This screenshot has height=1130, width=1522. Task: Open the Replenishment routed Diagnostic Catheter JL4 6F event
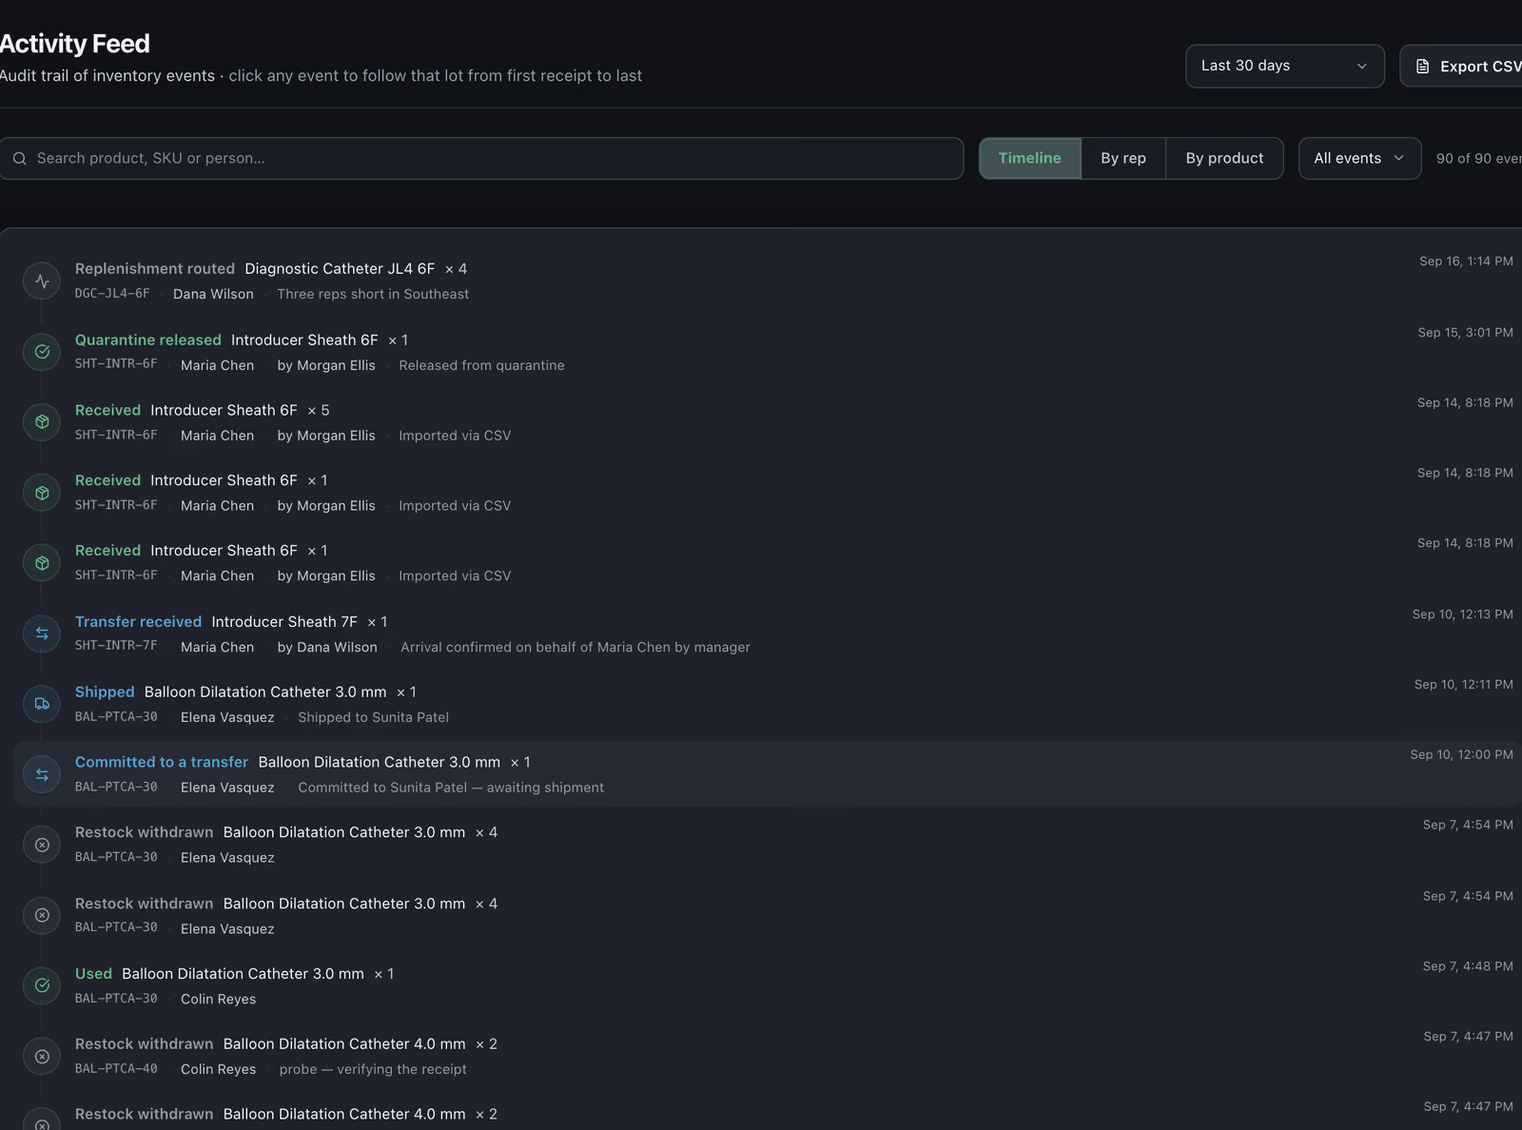pos(767,282)
